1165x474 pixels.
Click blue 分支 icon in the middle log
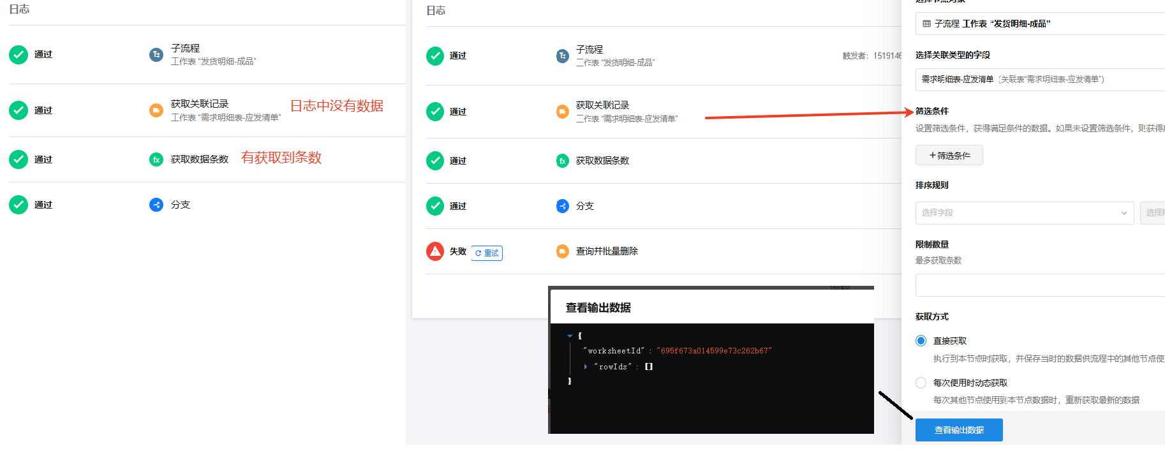(563, 206)
